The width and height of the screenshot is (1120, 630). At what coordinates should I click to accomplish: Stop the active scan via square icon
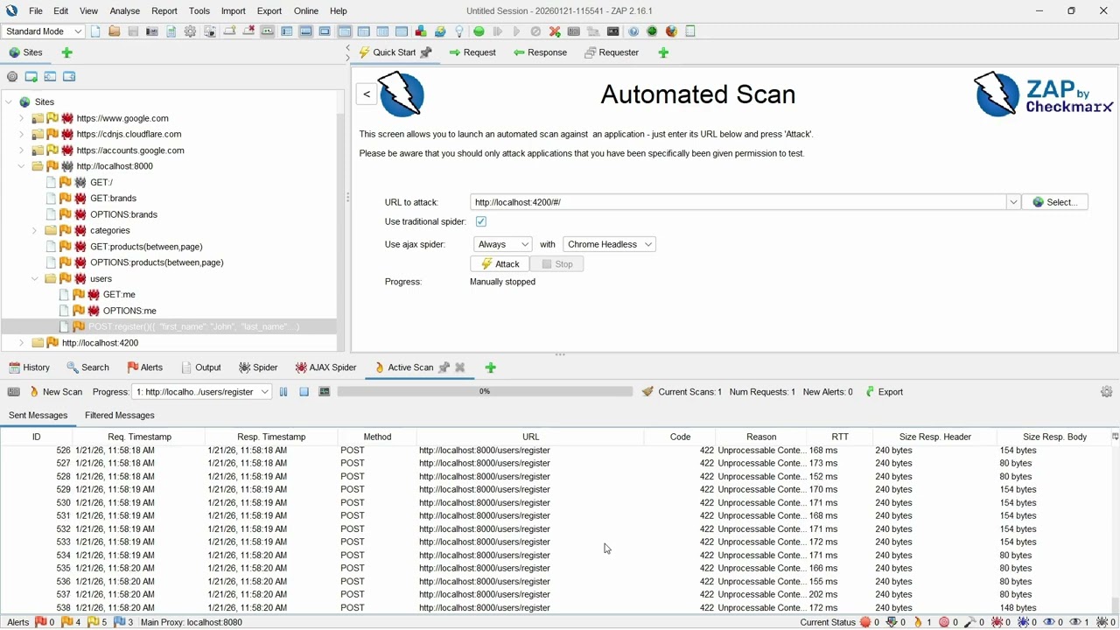pyautogui.click(x=304, y=392)
